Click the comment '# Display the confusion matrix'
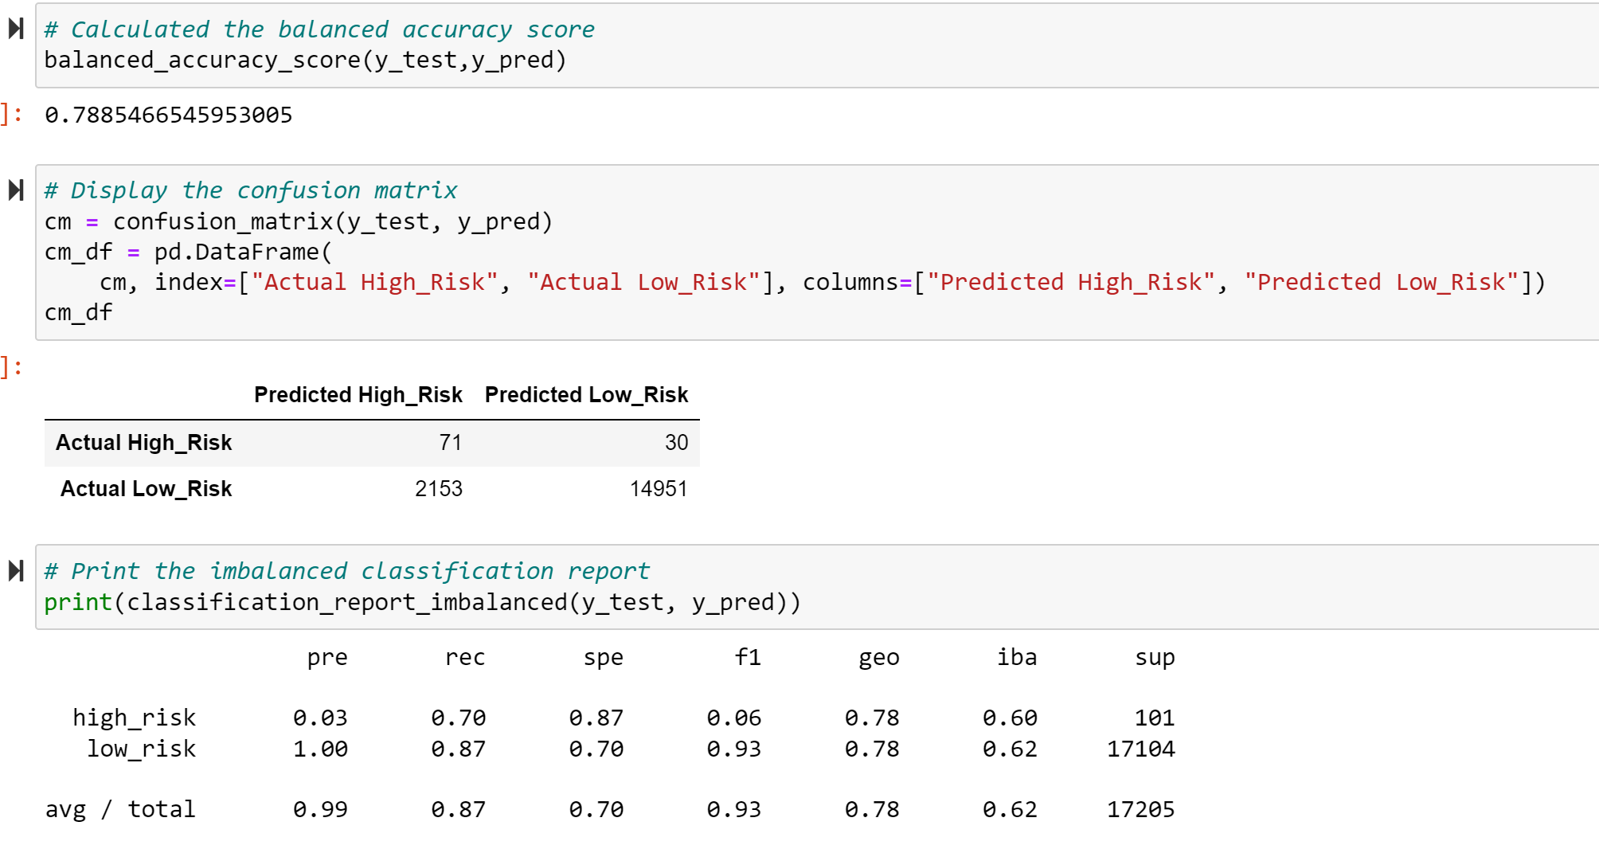The height and width of the screenshot is (849, 1599). tap(250, 190)
